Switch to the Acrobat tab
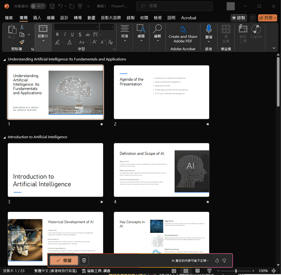 tap(189, 18)
